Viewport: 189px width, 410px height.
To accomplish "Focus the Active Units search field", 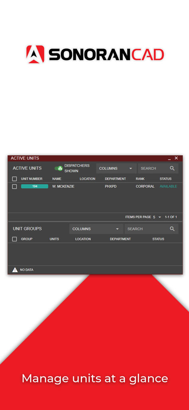I will pos(158,169).
